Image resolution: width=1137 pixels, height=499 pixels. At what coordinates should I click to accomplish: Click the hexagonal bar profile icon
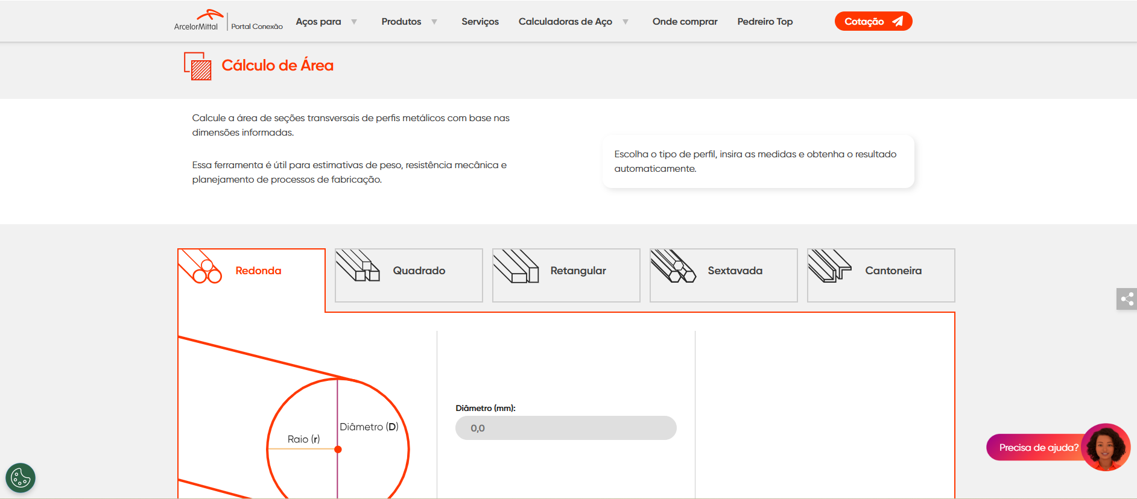[x=673, y=266]
